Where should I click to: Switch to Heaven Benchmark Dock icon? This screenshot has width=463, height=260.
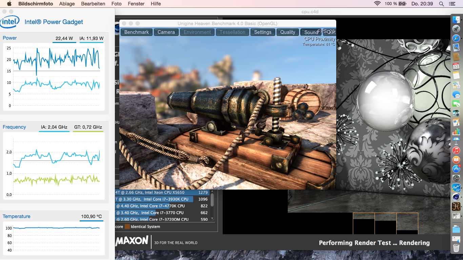(456, 206)
